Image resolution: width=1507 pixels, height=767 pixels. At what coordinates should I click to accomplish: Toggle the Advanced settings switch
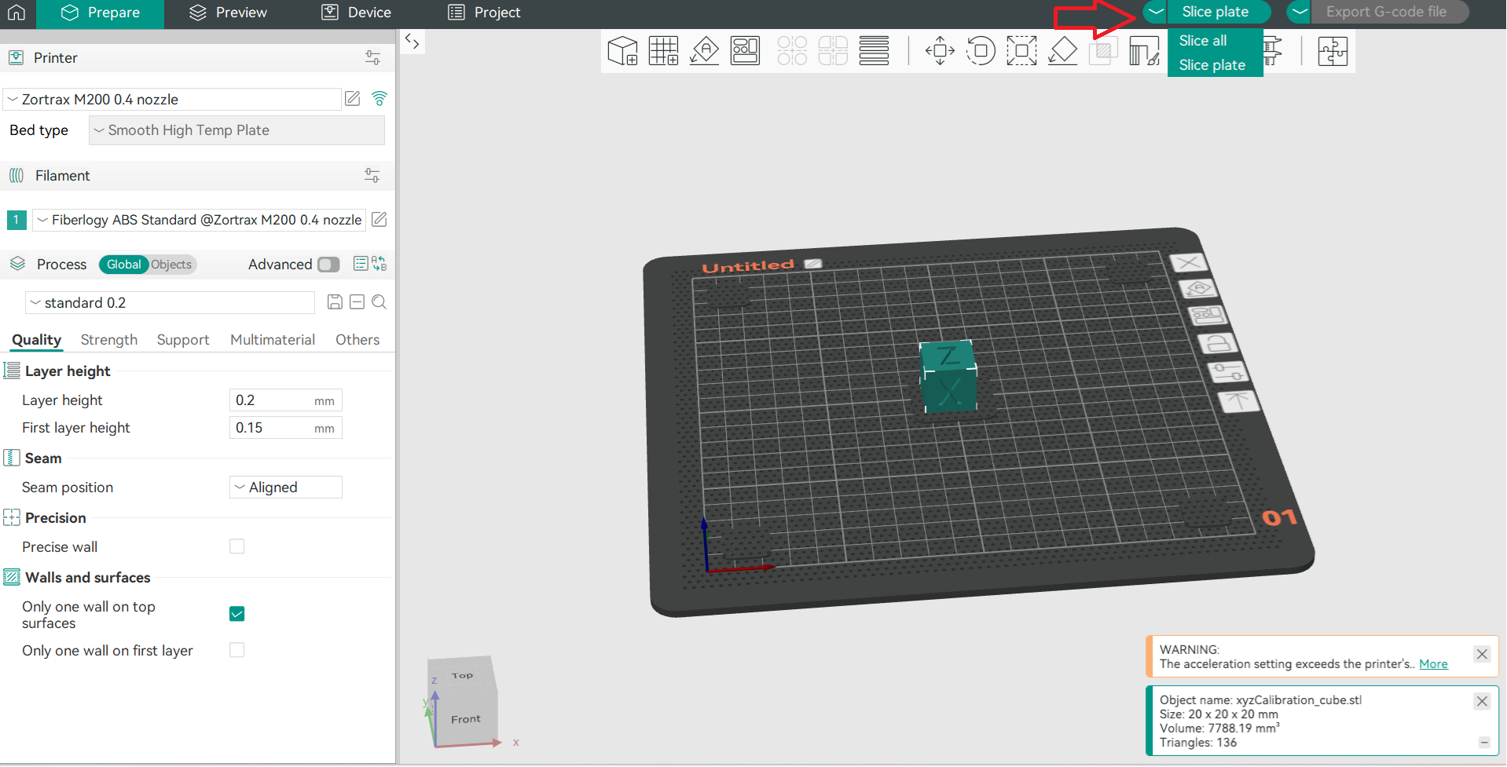[x=328, y=265]
